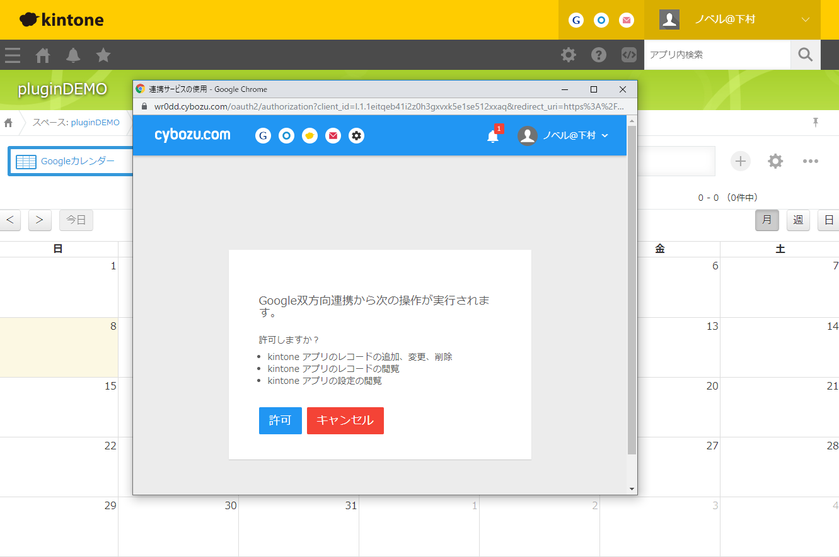The width and height of the screenshot is (839, 557).
Task: Click the Sunday 日 weekday header
Action: (58, 249)
